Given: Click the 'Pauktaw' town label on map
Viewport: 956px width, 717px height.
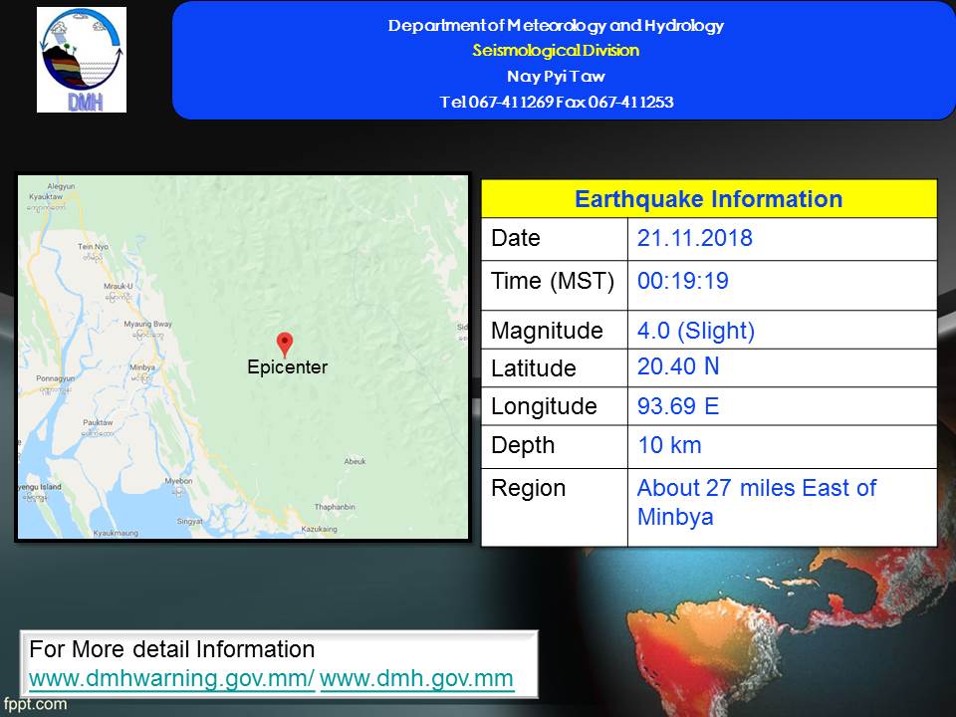Looking at the screenshot, I should (98, 422).
